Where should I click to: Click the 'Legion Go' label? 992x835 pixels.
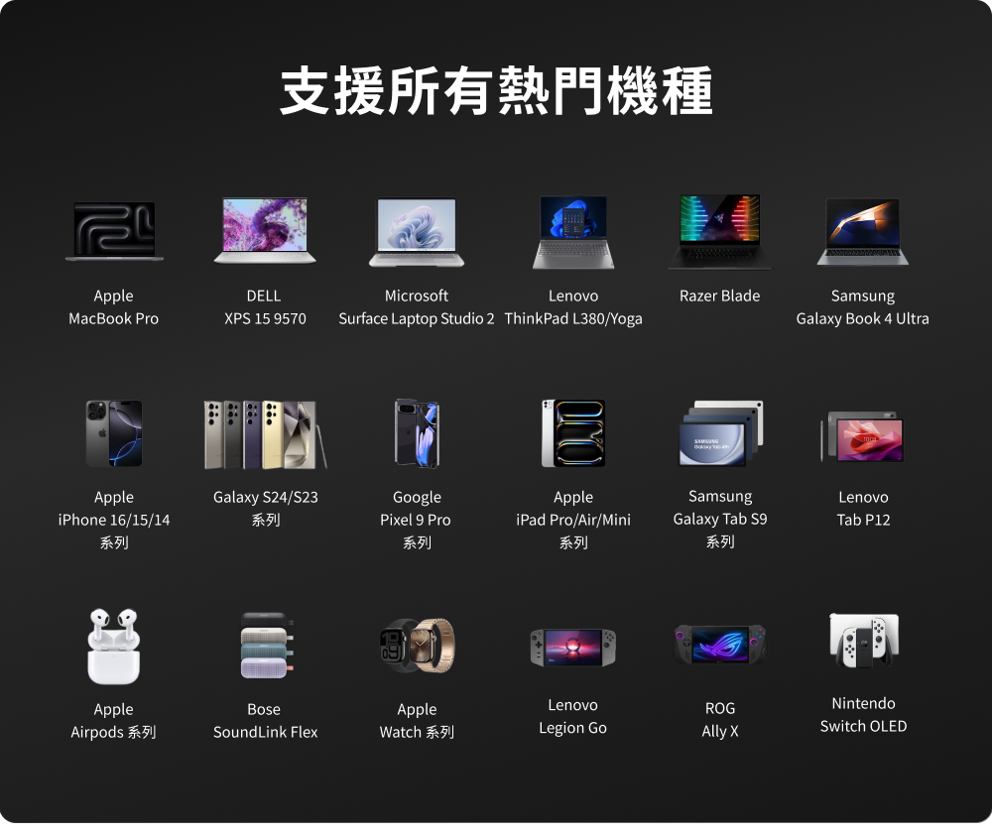click(x=572, y=728)
